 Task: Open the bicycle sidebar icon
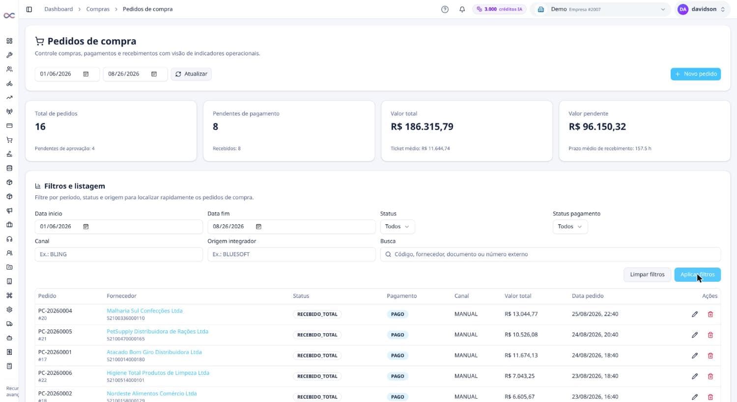(x=9, y=83)
